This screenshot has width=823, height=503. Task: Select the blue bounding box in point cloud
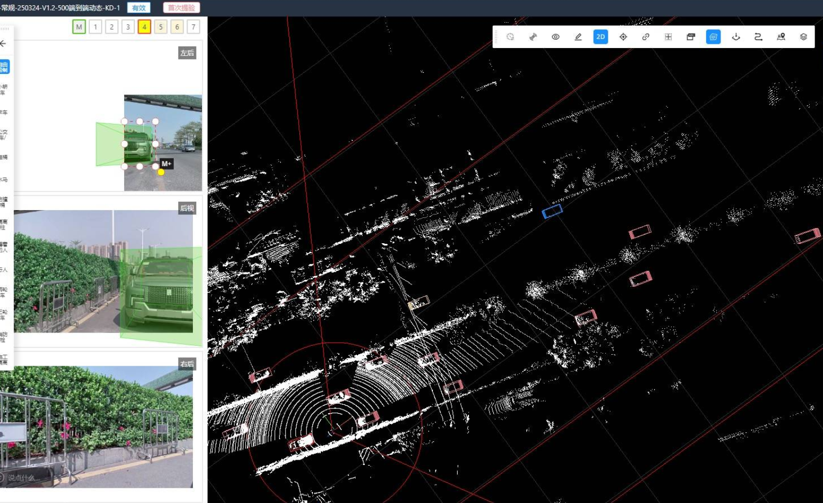(552, 211)
